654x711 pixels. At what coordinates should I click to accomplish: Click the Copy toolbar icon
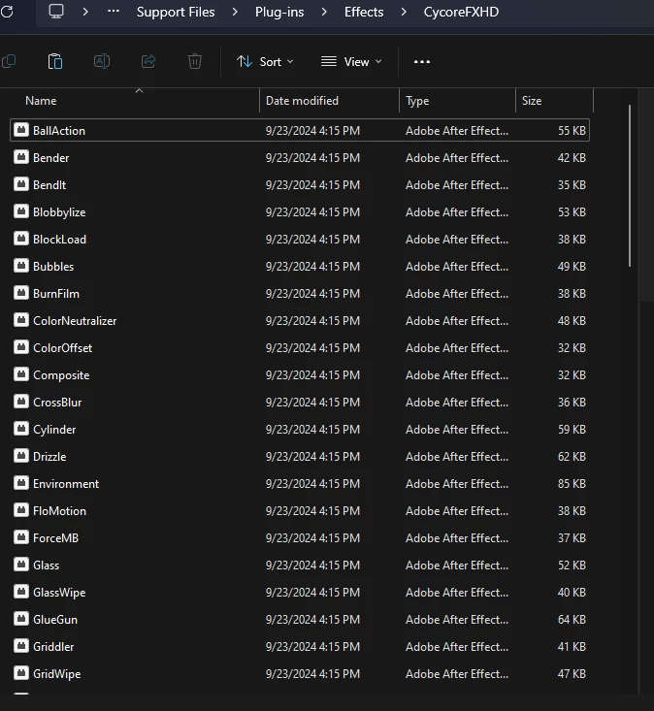coord(9,61)
